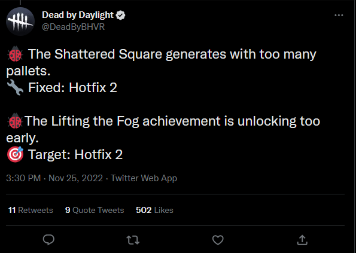Click the share upload icon
Screen dimensions: 356x253
point(302,240)
